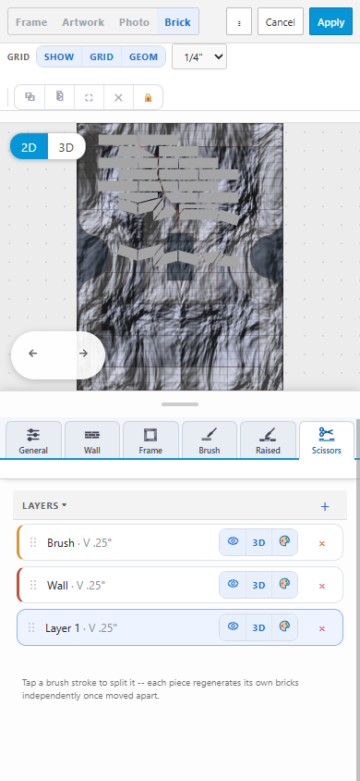Open the Wall layer color palette
Viewport: 360px width, 781px height.
click(x=284, y=584)
